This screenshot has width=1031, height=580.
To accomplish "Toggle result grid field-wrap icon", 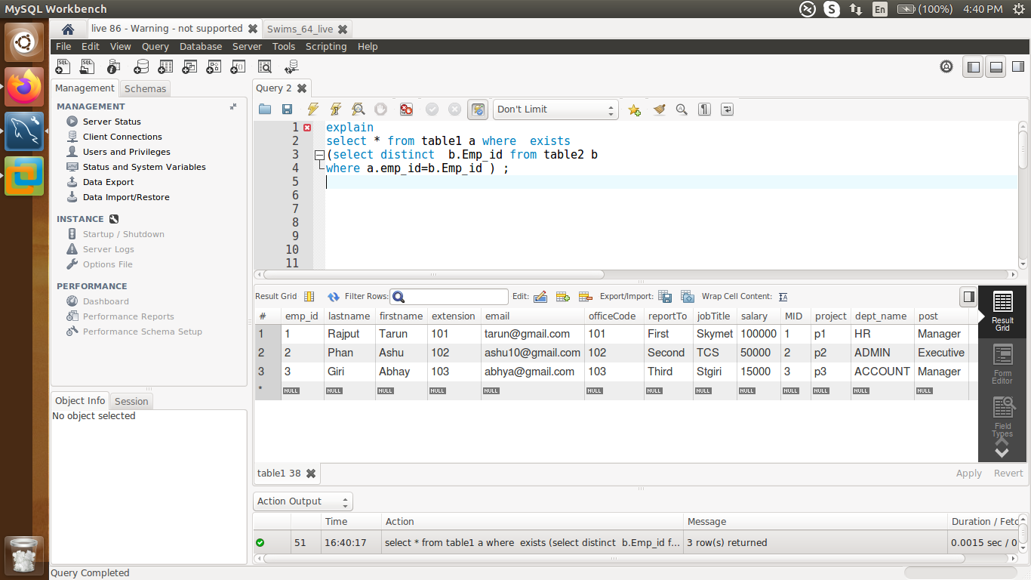I will coord(309,297).
